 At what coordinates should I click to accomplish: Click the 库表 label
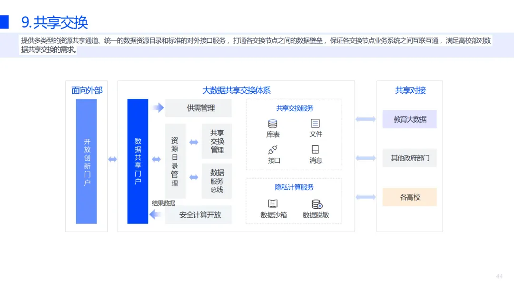[x=273, y=135]
